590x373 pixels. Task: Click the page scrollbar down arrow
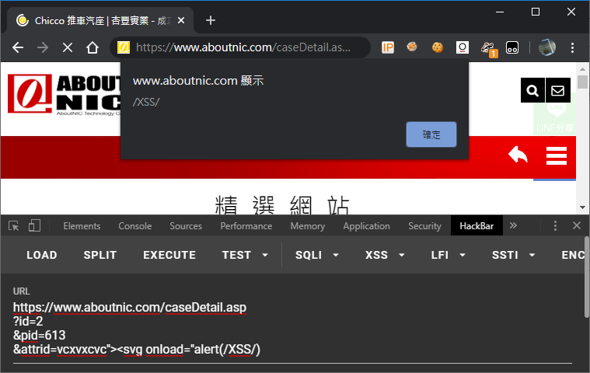point(582,207)
